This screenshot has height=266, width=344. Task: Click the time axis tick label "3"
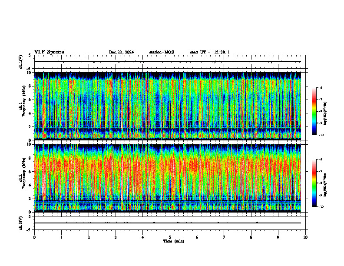click(116, 237)
